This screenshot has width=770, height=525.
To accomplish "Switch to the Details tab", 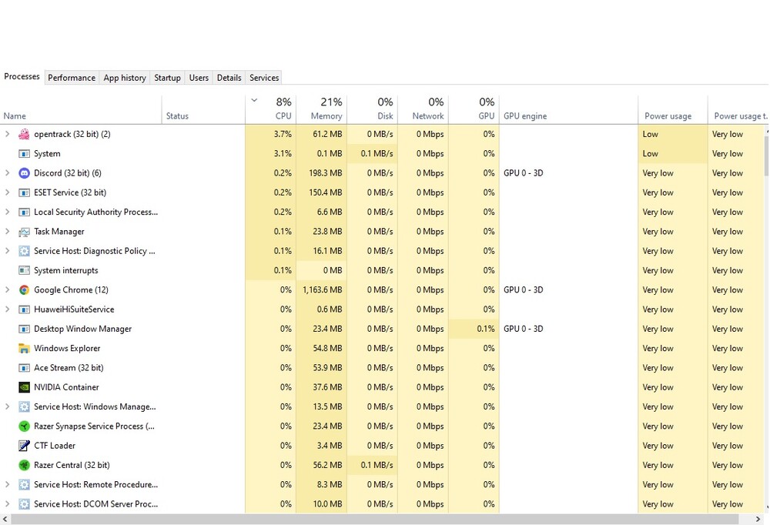I will [229, 78].
